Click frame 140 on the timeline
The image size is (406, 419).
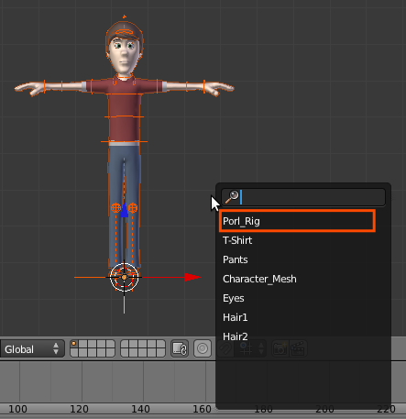(x=140, y=409)
